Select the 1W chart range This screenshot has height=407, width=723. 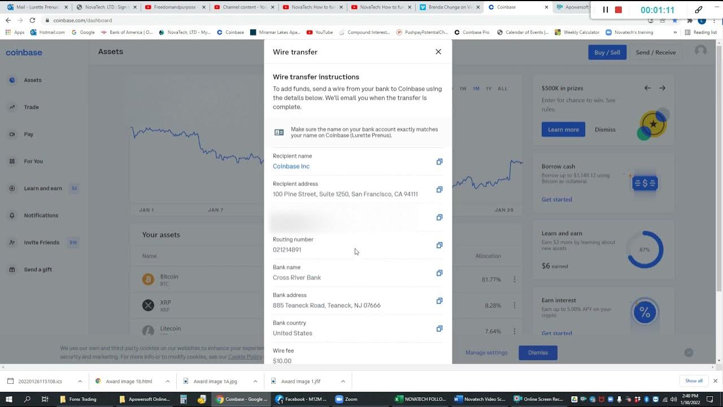pyautogui.click(x=463, y=89)
